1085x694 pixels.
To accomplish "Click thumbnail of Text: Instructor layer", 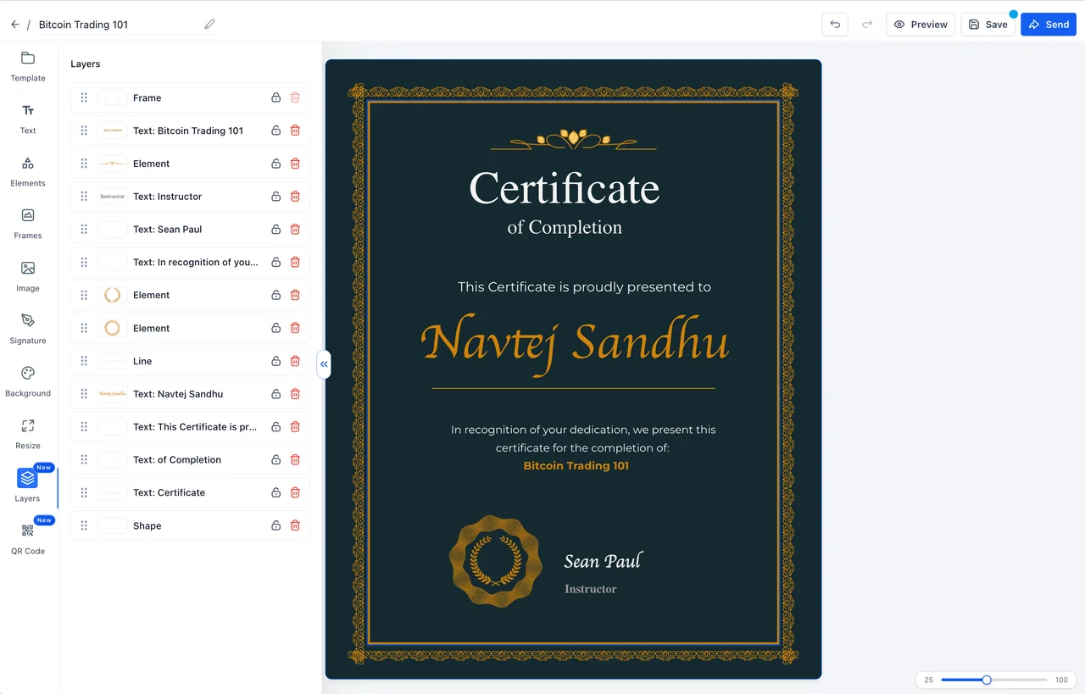I will click(112, 197).
